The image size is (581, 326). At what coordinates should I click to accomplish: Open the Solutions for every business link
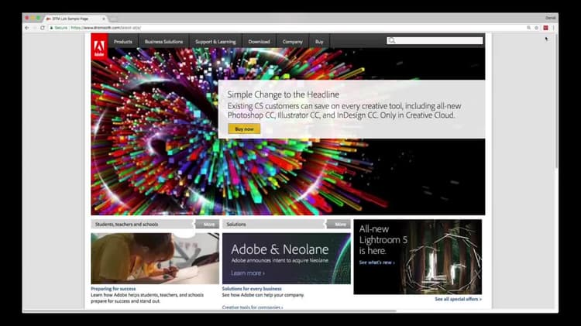click(252, 289)
